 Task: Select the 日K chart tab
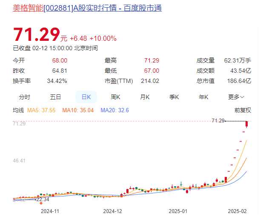(x=86, y=97)
